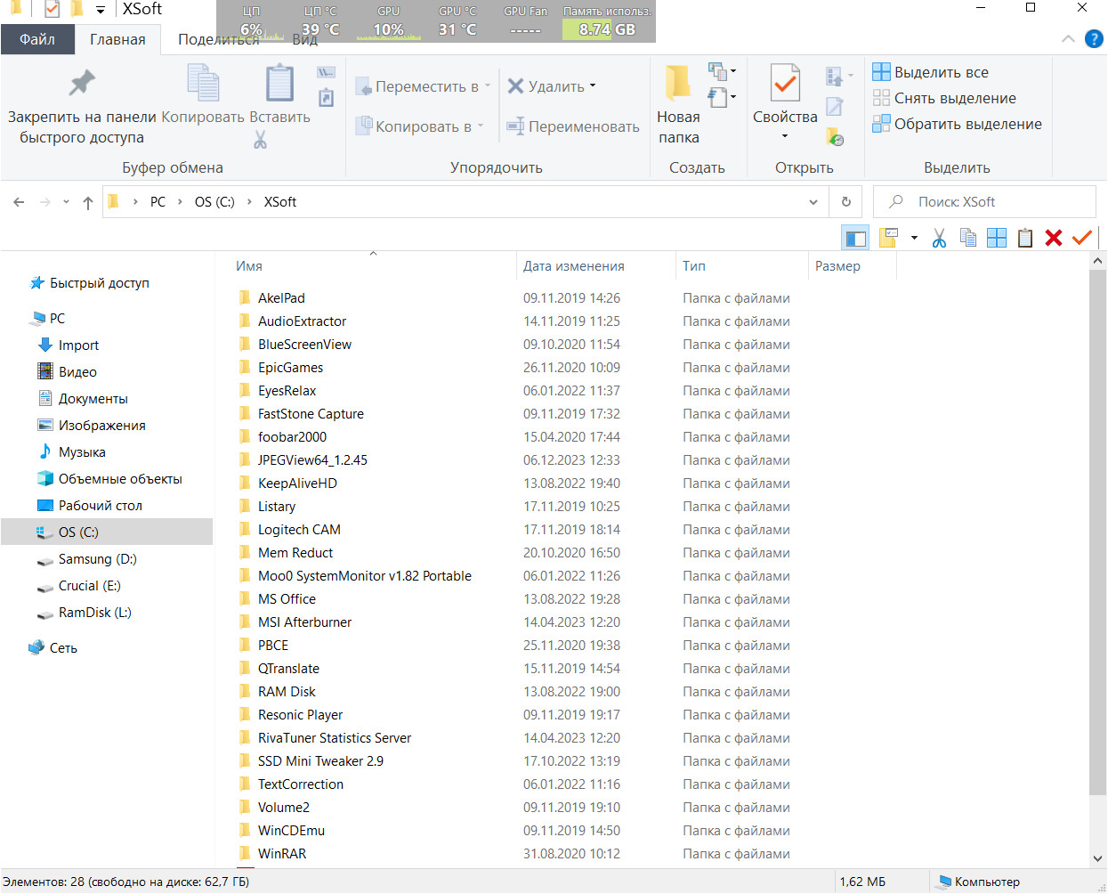Switch to the Главная ribbon tab

117,39
